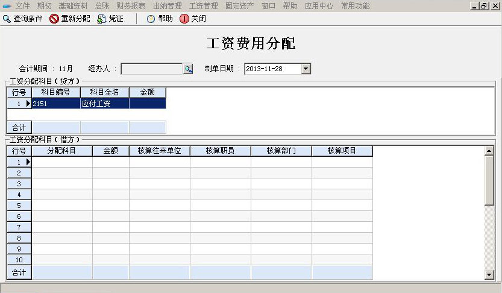Click the 核算部门 column header
This screenshot has height=293, width=502.
[x=281, y=151]
